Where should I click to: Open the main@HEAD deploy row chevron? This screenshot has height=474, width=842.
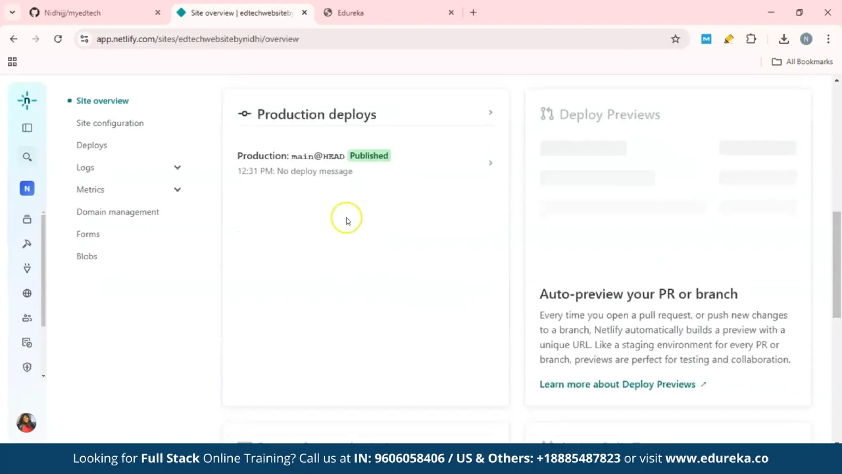click(x=490, y=163)
